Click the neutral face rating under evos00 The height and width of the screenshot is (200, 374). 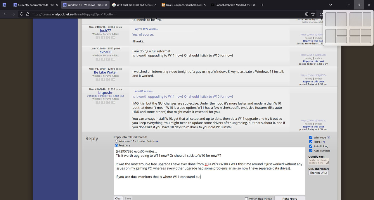[103, 59]
